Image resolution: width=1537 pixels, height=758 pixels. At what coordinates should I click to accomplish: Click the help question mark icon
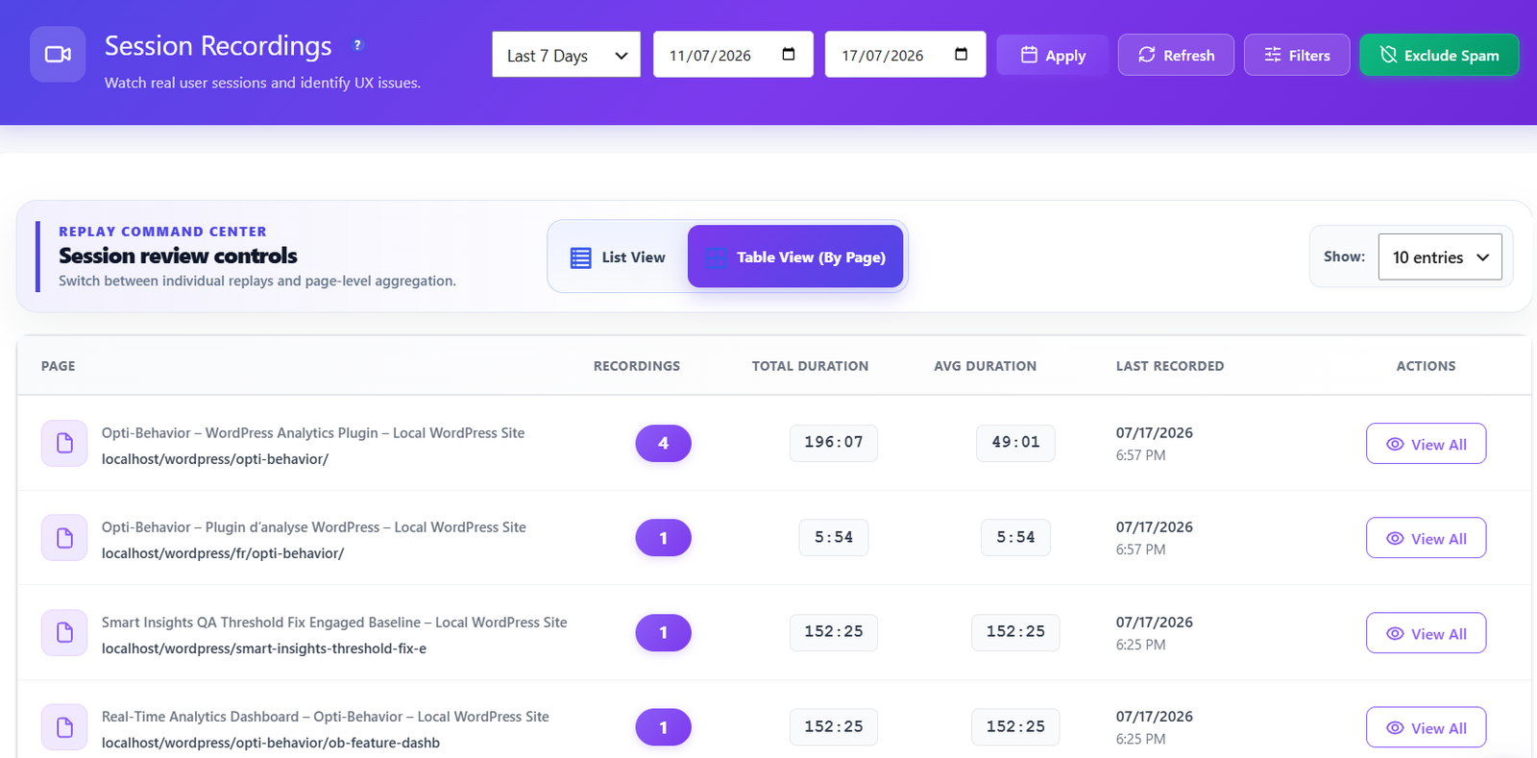(358, 45)
